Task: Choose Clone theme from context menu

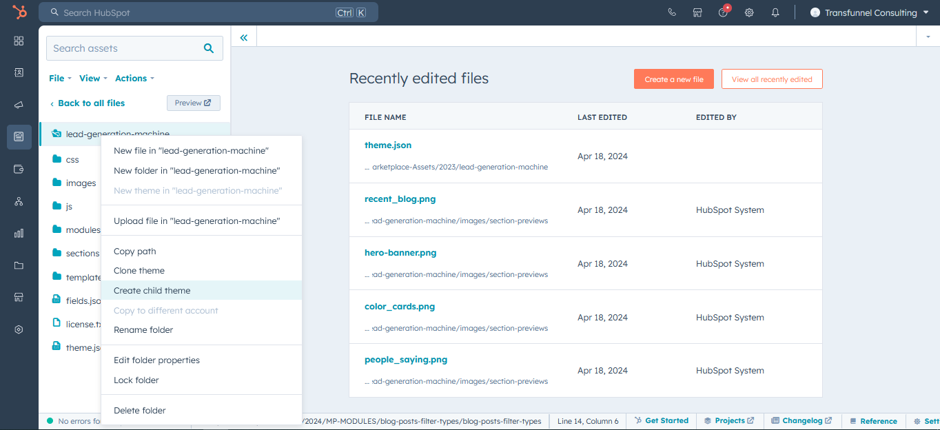Action: [x=139, y=271]
